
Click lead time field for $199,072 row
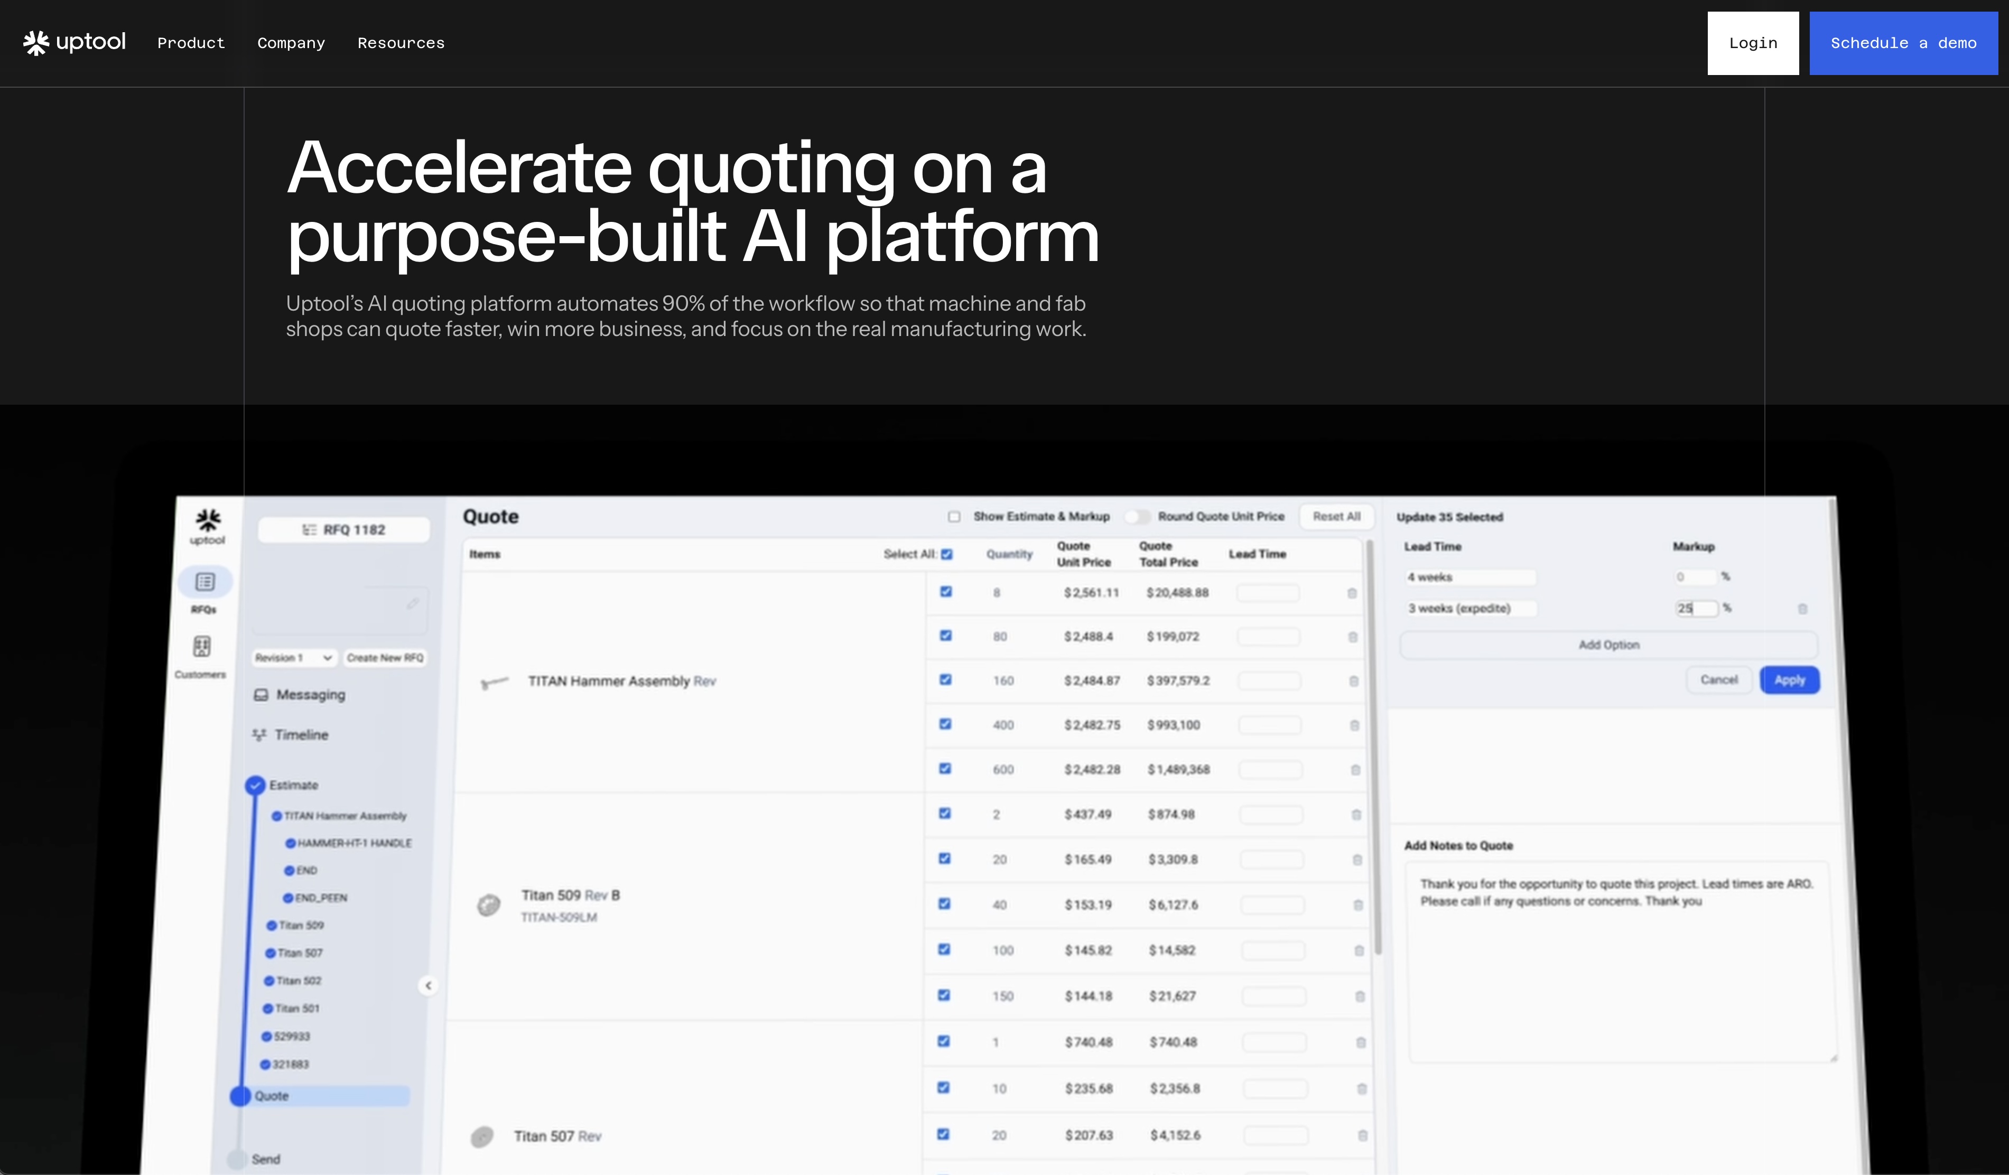click(1268, 637)
